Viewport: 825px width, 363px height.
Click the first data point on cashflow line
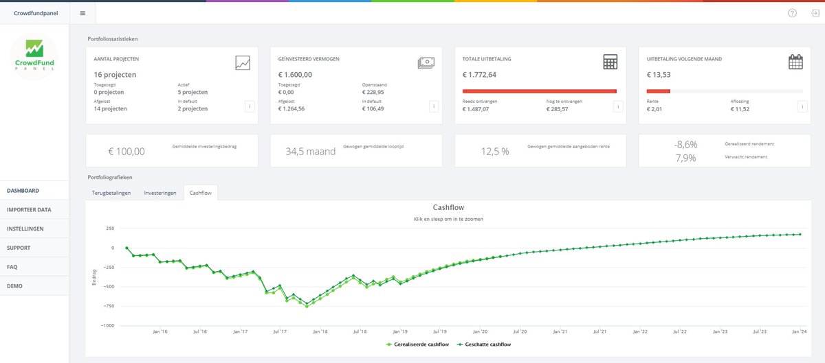[126, 248]
